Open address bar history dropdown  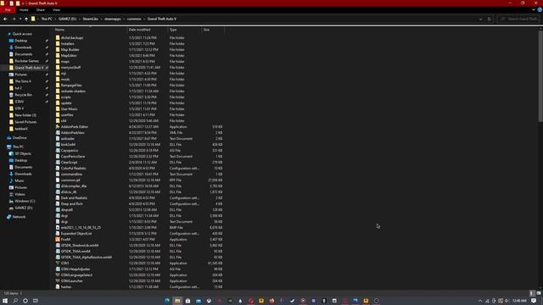tap(481, 19)
